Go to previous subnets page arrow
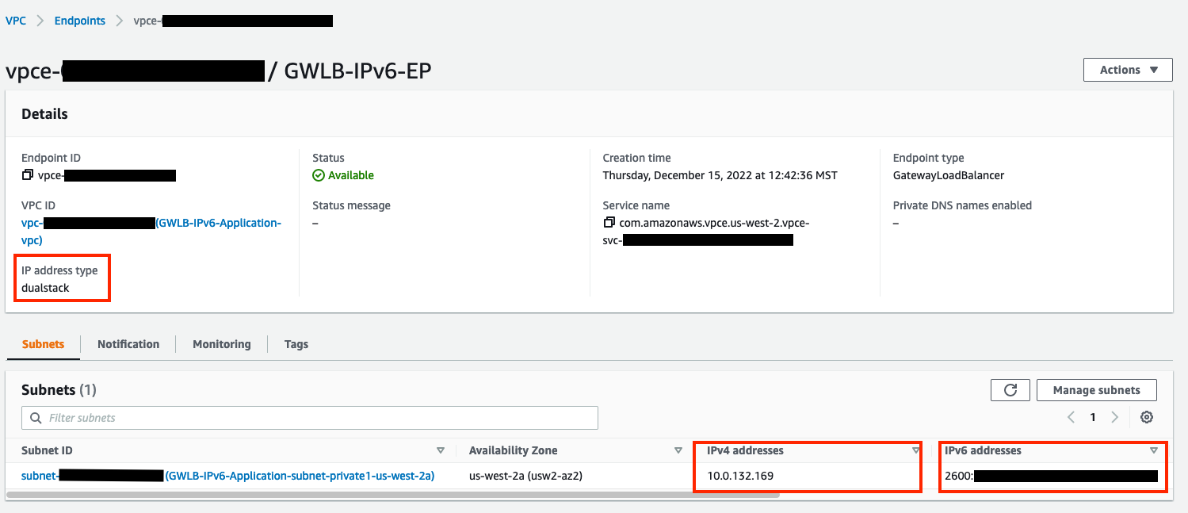 point(1071,417)
